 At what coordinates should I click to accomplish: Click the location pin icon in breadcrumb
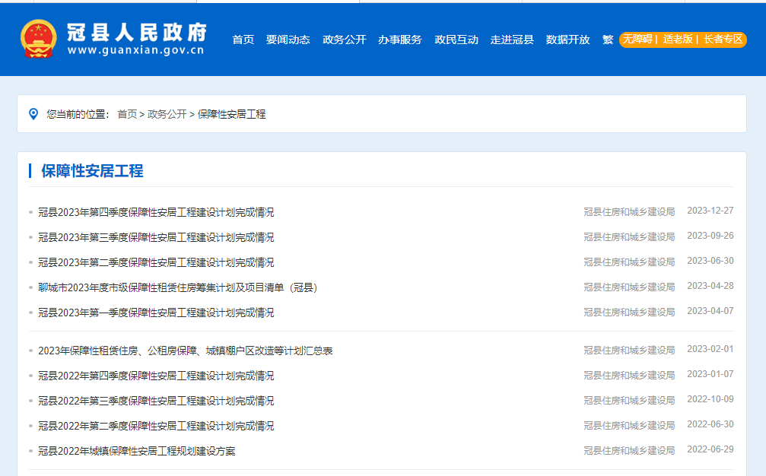(33, 114)
